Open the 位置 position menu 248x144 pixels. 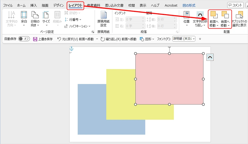(187, 19)
